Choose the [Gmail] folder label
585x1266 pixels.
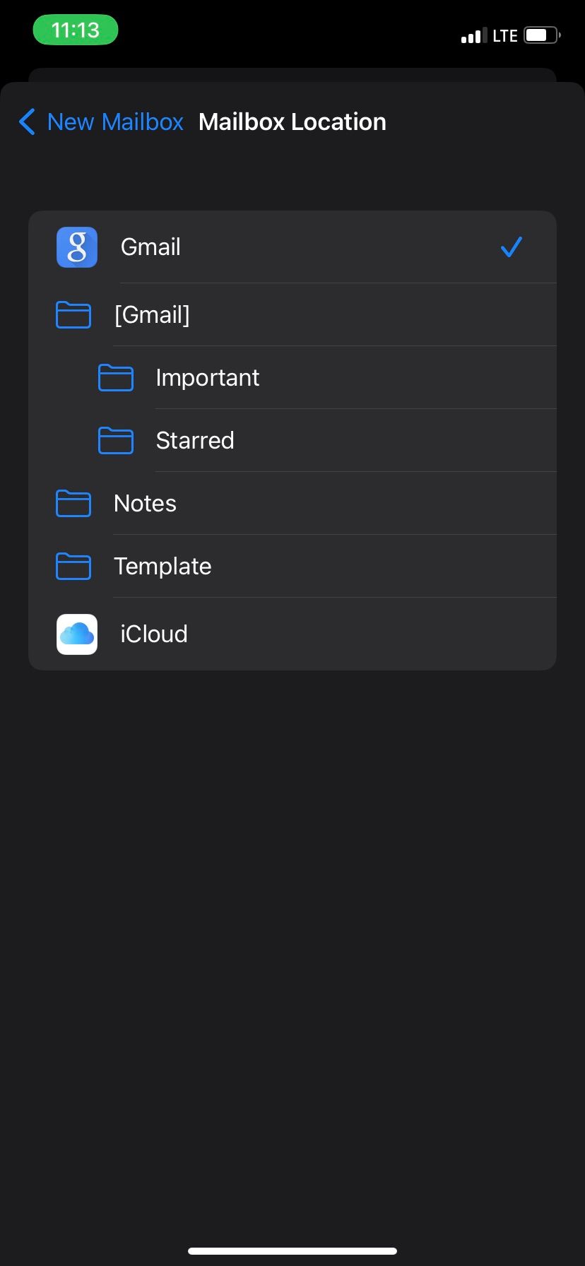(x=152, y=315)
